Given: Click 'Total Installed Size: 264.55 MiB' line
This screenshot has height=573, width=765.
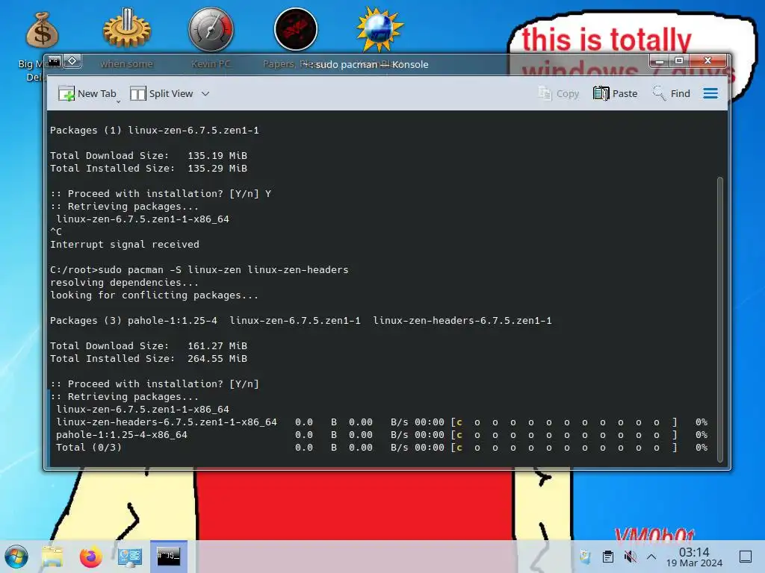Looking at the screenshot, I should (149, 358).
